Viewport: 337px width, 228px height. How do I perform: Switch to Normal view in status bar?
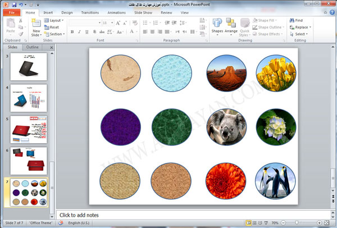(248, 222)
